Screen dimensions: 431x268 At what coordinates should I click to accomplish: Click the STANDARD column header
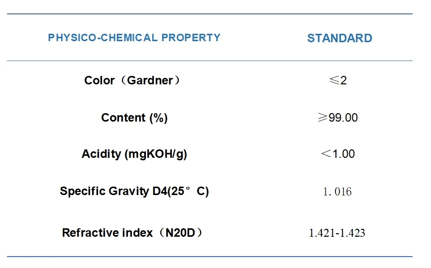point(340,38)
